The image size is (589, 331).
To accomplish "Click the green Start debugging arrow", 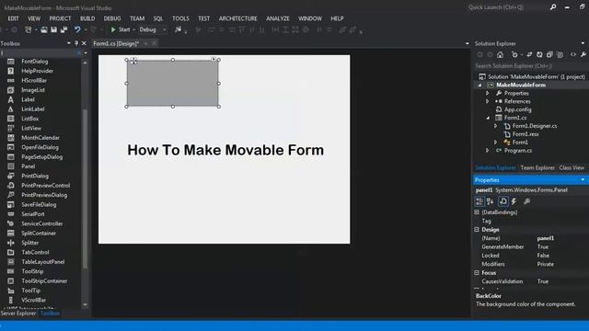I will coord(113,29).
